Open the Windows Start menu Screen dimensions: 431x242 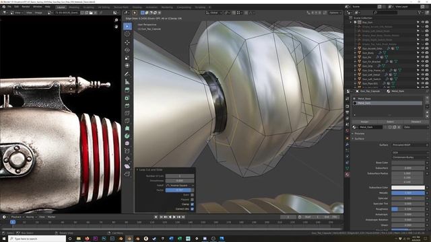[4, 239]
